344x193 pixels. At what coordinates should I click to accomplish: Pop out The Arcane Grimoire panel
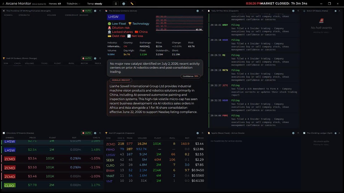pyautogui.click(x=202, y=11)
